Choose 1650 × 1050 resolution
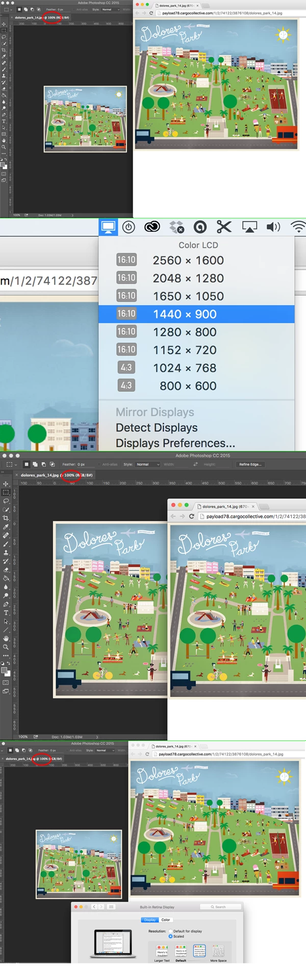 point(196,296)
